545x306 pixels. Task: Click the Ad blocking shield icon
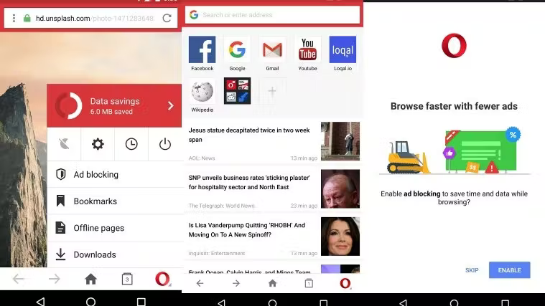point(61,174)
